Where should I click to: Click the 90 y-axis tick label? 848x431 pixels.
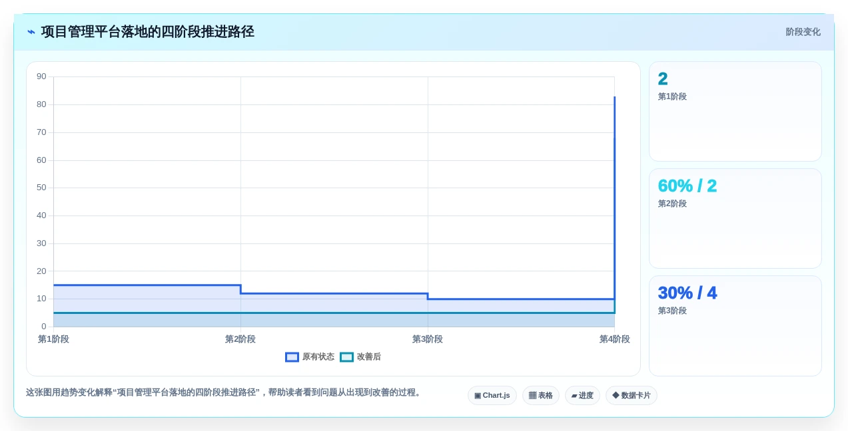41,76
